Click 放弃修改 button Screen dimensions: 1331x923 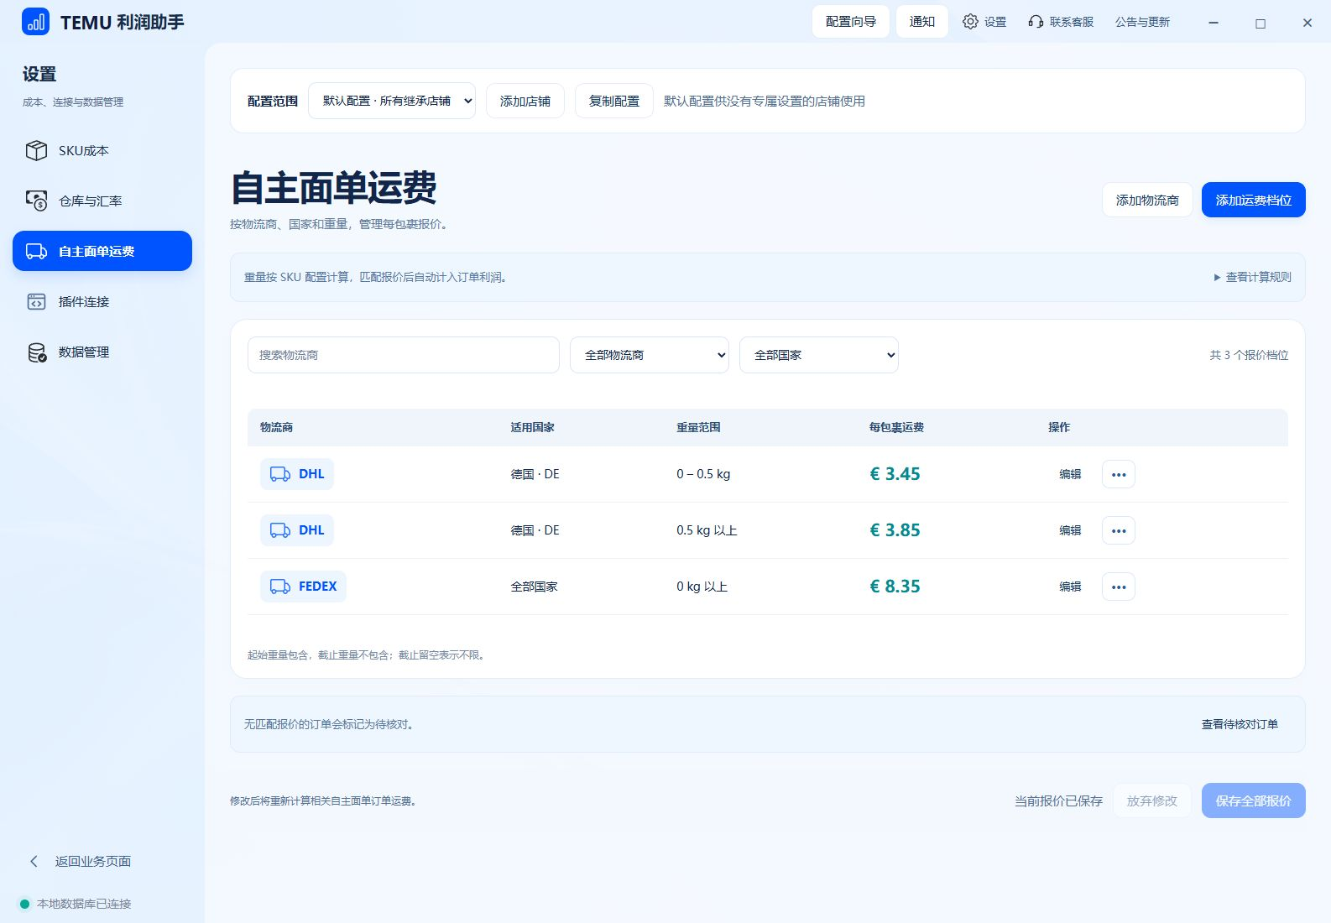tap(1152, 800)
